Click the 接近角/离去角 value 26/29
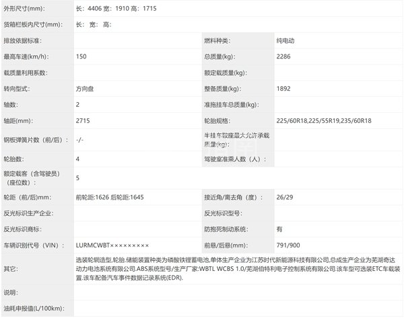 pyautogui.click(x=285, y=198)
